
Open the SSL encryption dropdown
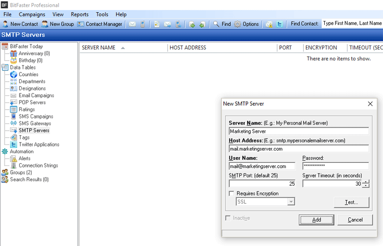coord(291,202)
